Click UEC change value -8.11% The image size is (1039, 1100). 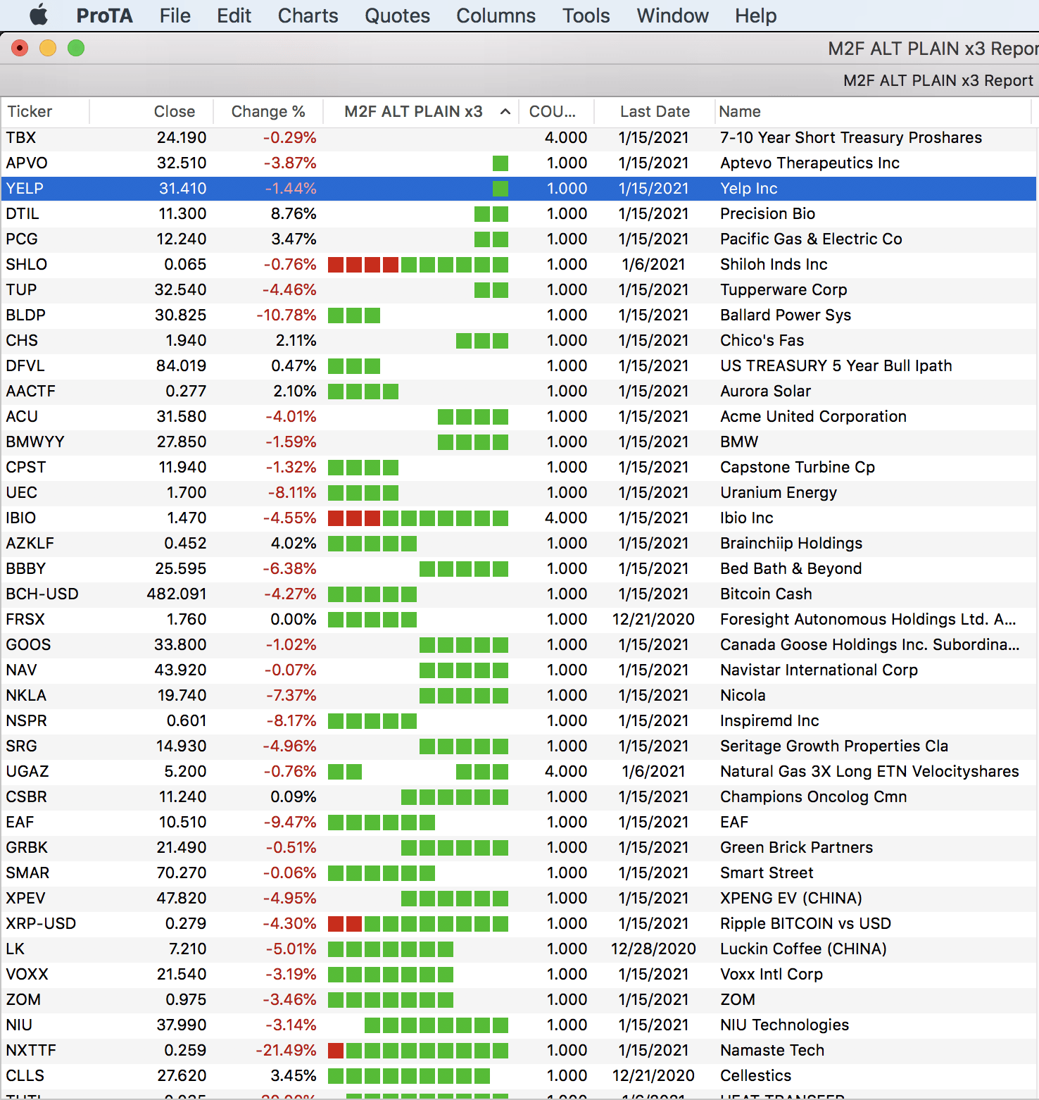point(291,492)
